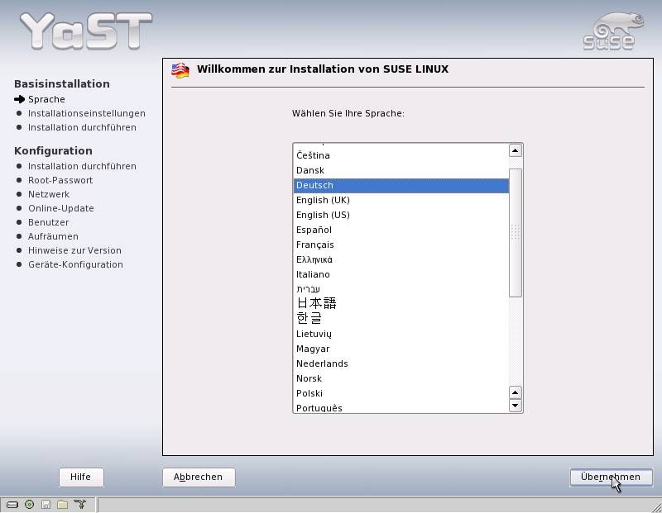Select Português in the language list

point(401,407)
